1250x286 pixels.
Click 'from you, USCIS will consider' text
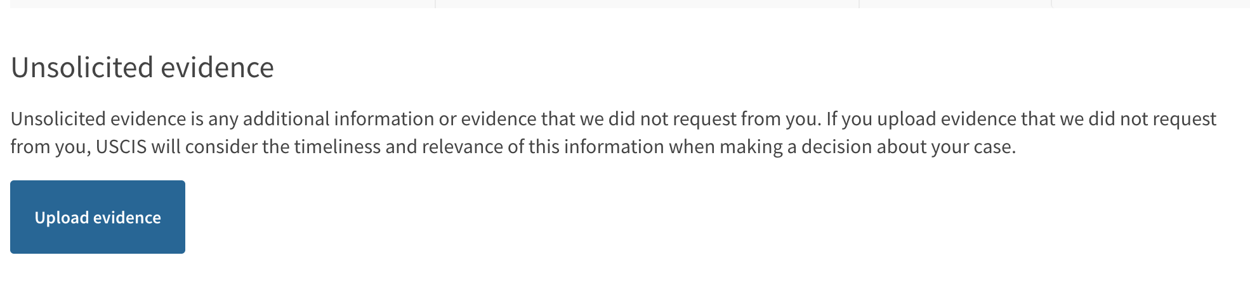coord(134,147)
